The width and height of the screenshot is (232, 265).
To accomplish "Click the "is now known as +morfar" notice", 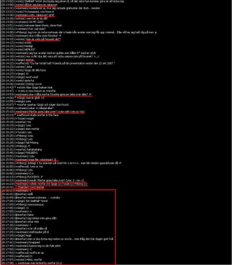I will click(28, 91).
